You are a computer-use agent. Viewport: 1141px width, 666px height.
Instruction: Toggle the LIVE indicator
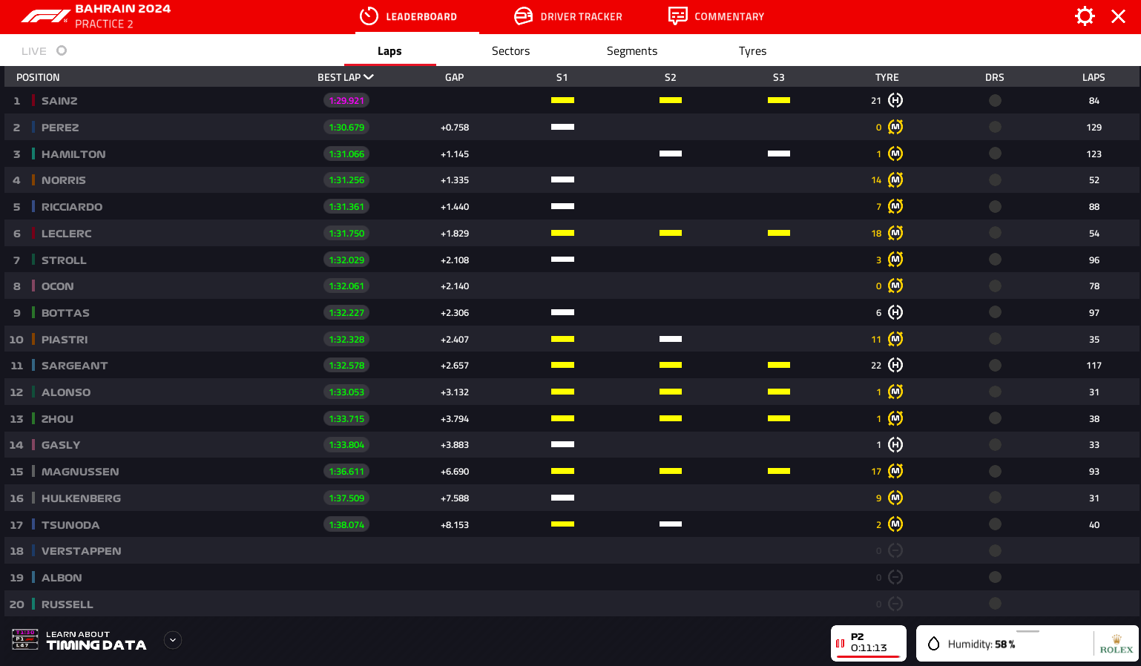point(62,50)
